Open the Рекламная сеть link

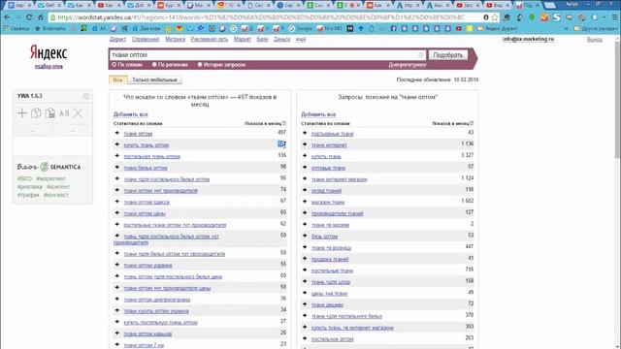[210, 39]
